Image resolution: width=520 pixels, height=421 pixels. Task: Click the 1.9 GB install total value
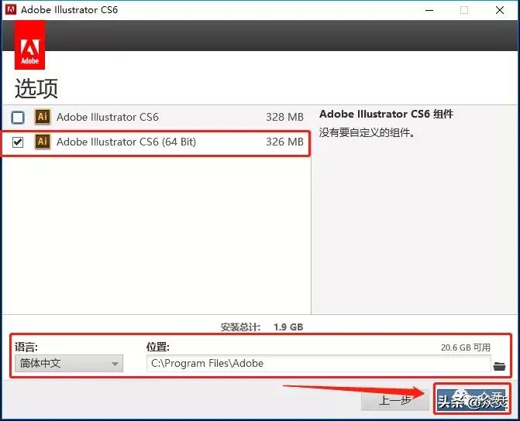point(288,327)
